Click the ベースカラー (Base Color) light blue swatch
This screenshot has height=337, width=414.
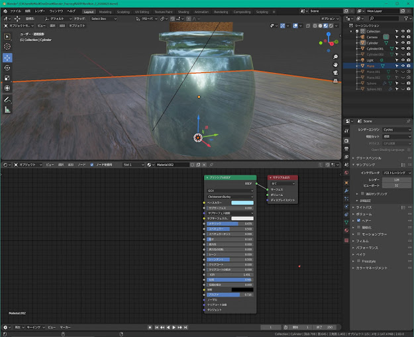(242, 203)
